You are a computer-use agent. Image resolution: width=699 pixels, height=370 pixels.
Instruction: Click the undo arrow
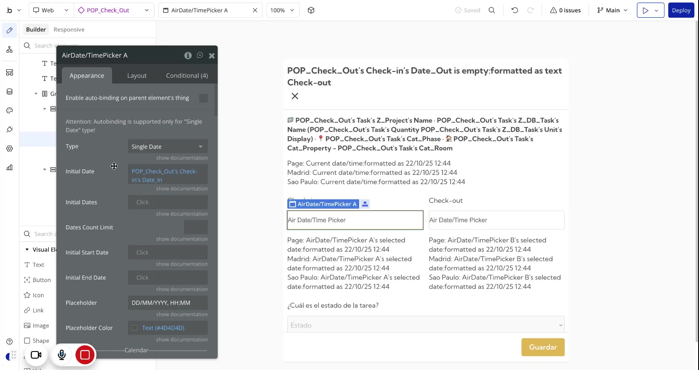pyautogui.click(x=515, y=10)
